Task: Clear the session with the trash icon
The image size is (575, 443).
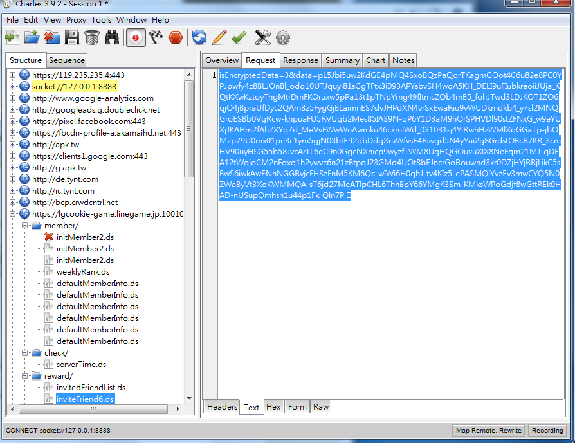Action: [x=91, y=38]
